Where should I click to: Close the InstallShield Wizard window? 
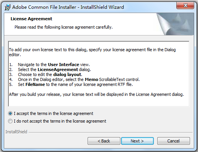click(185, 6)
